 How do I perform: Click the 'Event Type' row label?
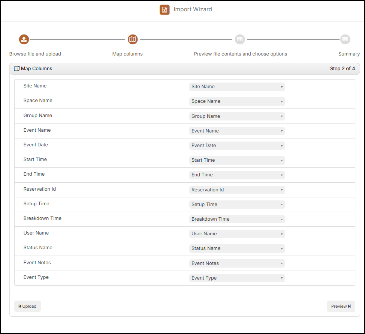point(36,277)
